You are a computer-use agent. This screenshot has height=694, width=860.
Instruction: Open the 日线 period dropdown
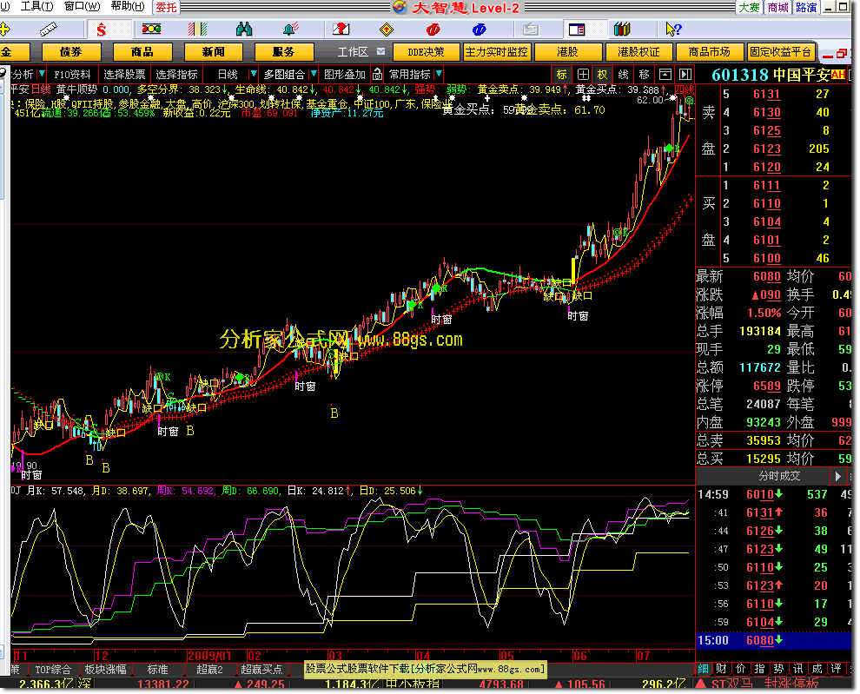coord(253,74)
